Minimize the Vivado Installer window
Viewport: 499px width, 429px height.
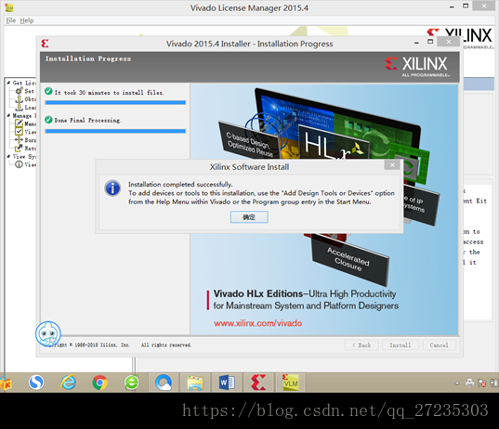click(416, 43)
